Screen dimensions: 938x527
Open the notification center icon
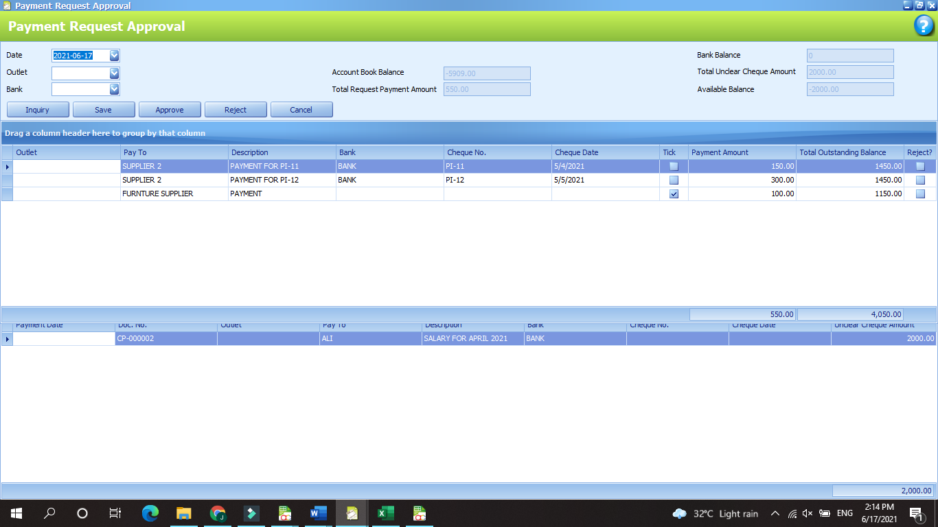[x=915, y=513]
